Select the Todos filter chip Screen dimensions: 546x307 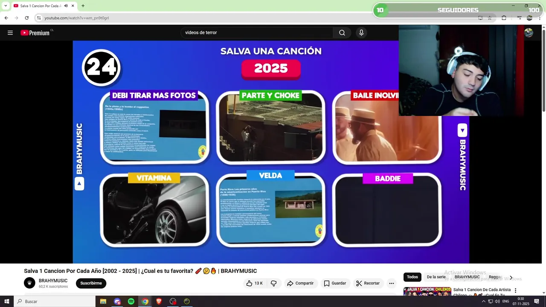pos(412,277)
